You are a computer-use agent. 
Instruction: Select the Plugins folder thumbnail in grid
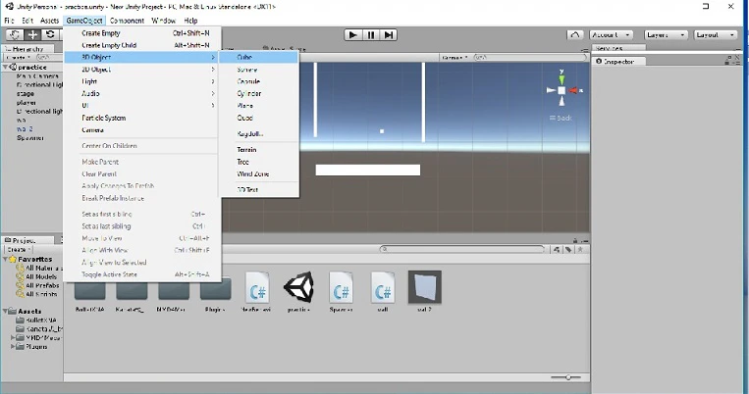pyautogui.click(x=215, y=289)
